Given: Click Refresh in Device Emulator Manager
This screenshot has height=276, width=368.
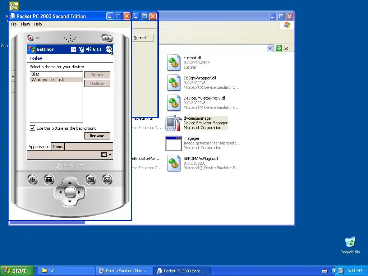Looking at the screenshot, I should 142,38.
